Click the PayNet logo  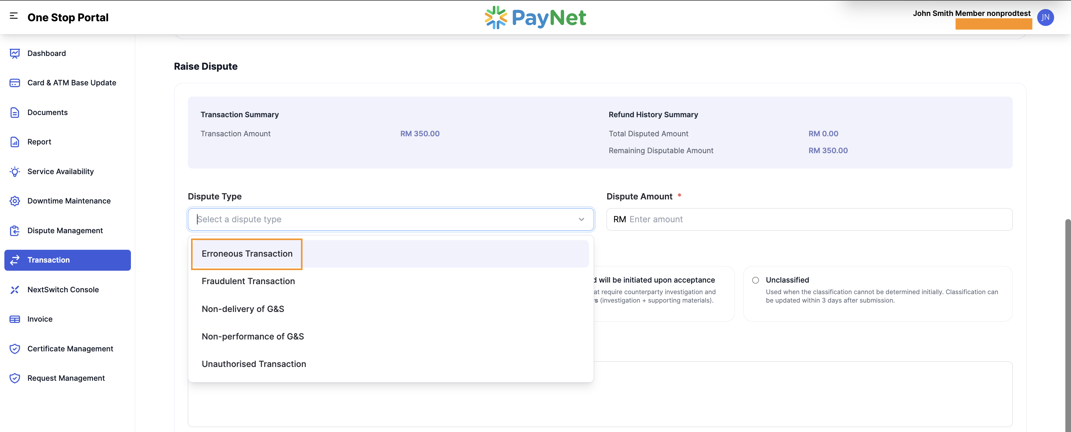coord(535,18)
